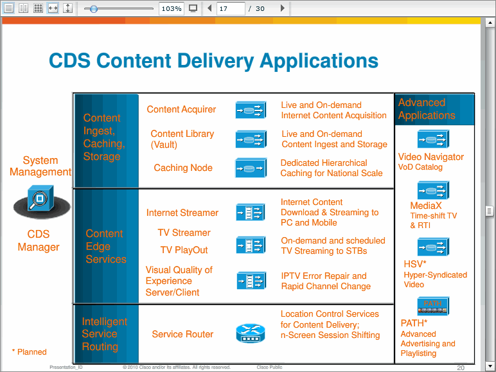Toggle fit to height
496x372 pixels.
pos(67,8)
